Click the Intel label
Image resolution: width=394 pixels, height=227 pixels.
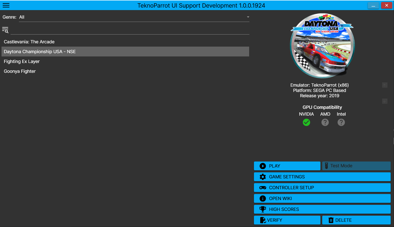[341, 114]
